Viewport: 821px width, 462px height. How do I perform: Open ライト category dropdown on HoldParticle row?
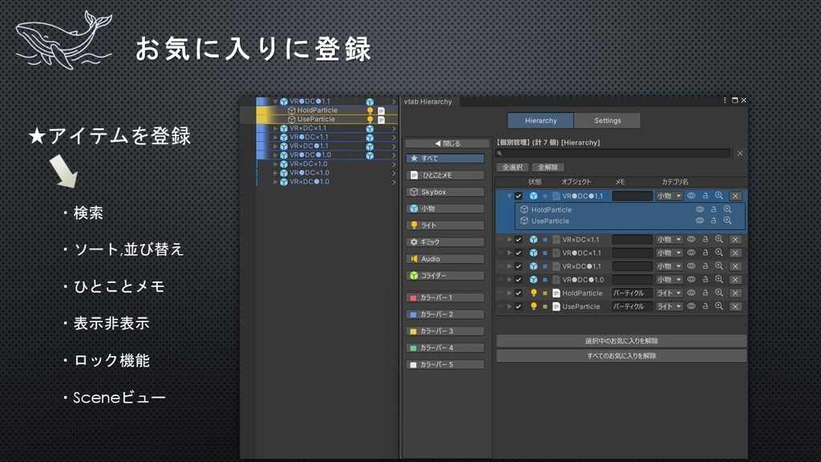pos(669,294)
